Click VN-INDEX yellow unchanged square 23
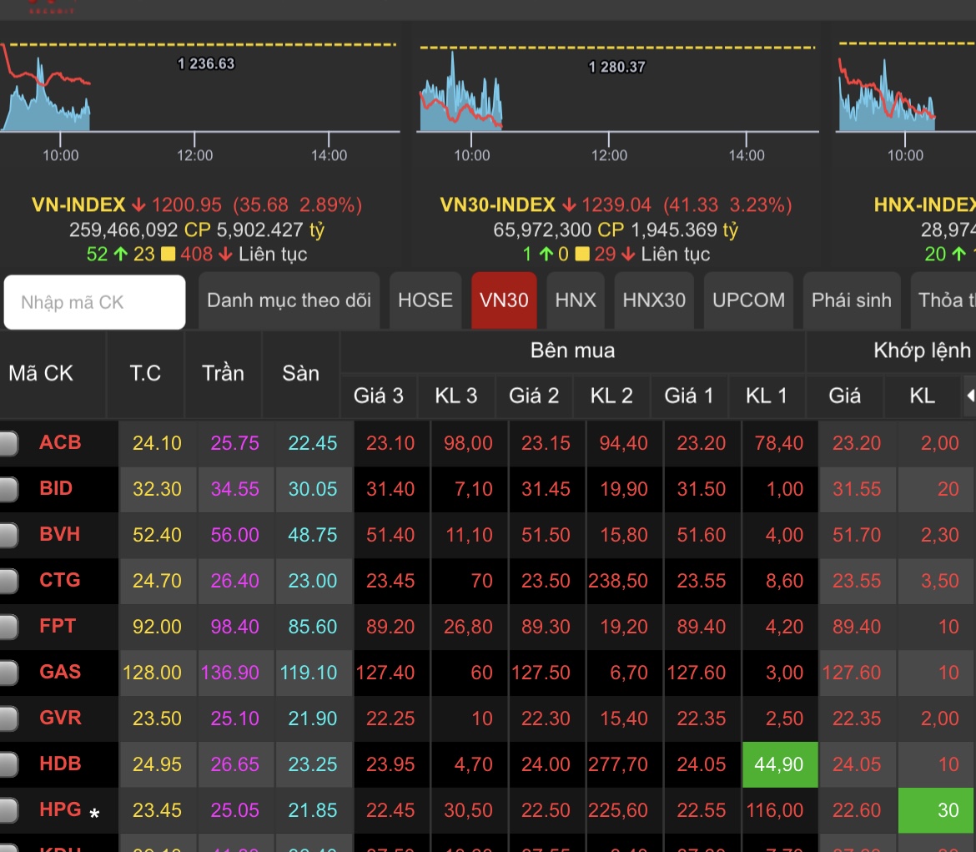The height and width of the screenshot is (852, 976). pos(168,255)
